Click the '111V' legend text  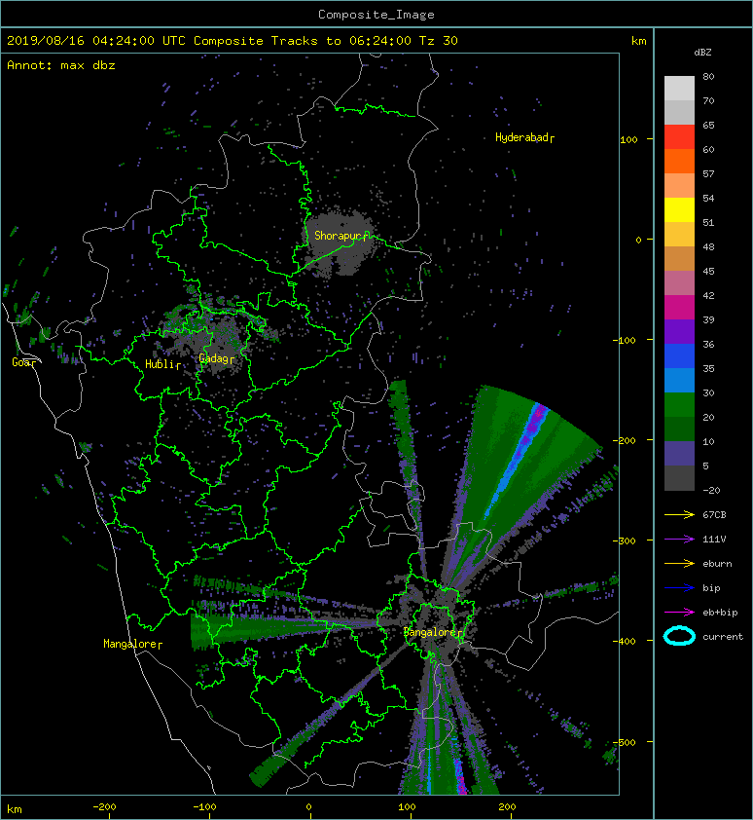pos(714,540)
